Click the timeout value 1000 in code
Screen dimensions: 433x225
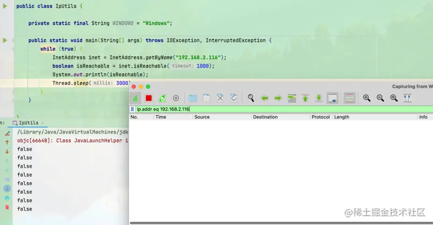tap(203, 66)
